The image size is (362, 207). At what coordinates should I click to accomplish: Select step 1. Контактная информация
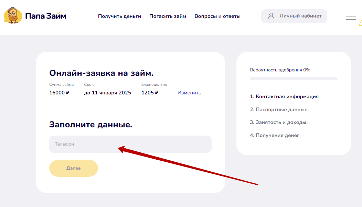pyautogui.click(x=284, y=96)
